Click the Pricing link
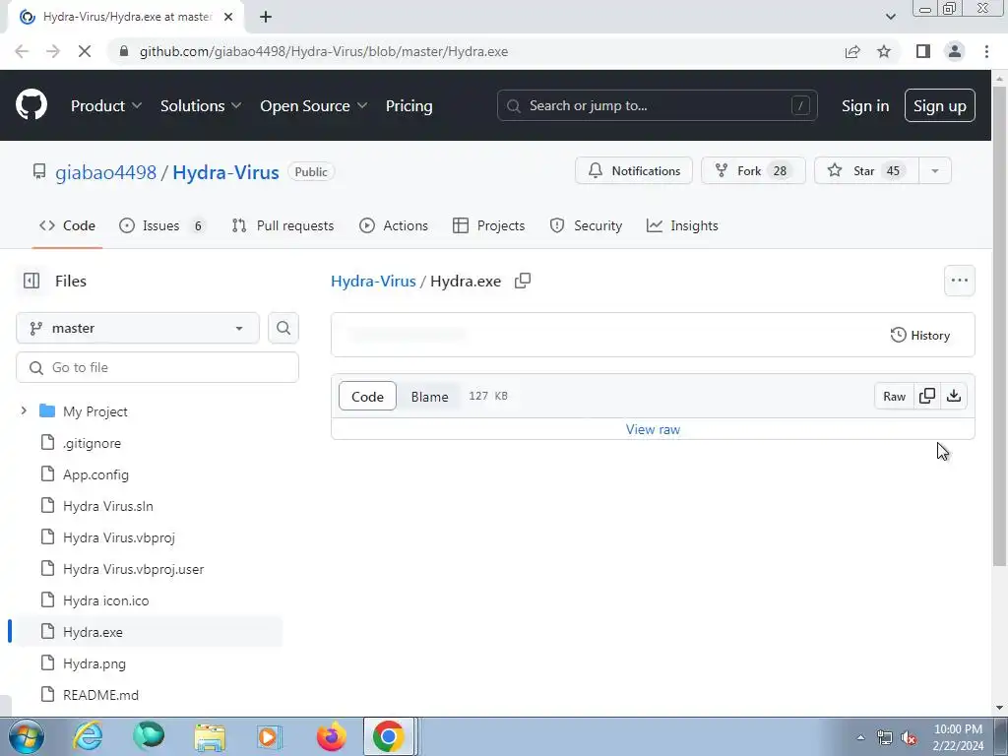Viewport: 1008px width, 756px height. pos(409,105)
